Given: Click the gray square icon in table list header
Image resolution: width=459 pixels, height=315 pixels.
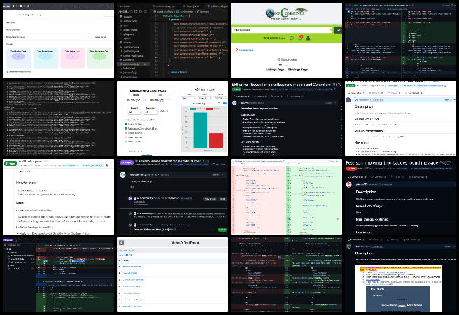Looking at the screenshot, I should click(x=122, y=243).
